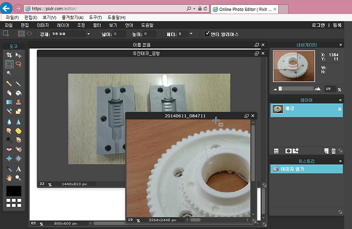Select the Sponge tool
Viewport: 352px width, 229px height.
coord(19,131)
